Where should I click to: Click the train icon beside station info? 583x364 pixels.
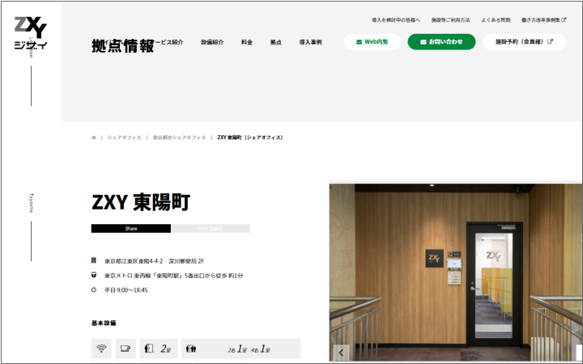pos(94,275)
